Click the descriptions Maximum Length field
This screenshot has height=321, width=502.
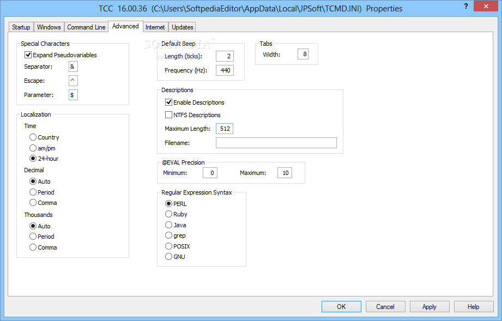(x=225, y=129)
